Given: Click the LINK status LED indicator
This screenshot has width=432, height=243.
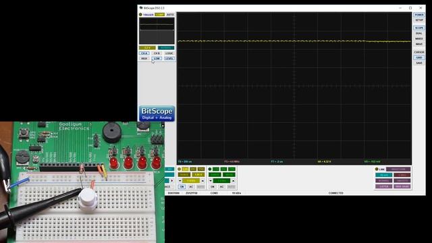Looking at the screenshot, I should 377,169.
